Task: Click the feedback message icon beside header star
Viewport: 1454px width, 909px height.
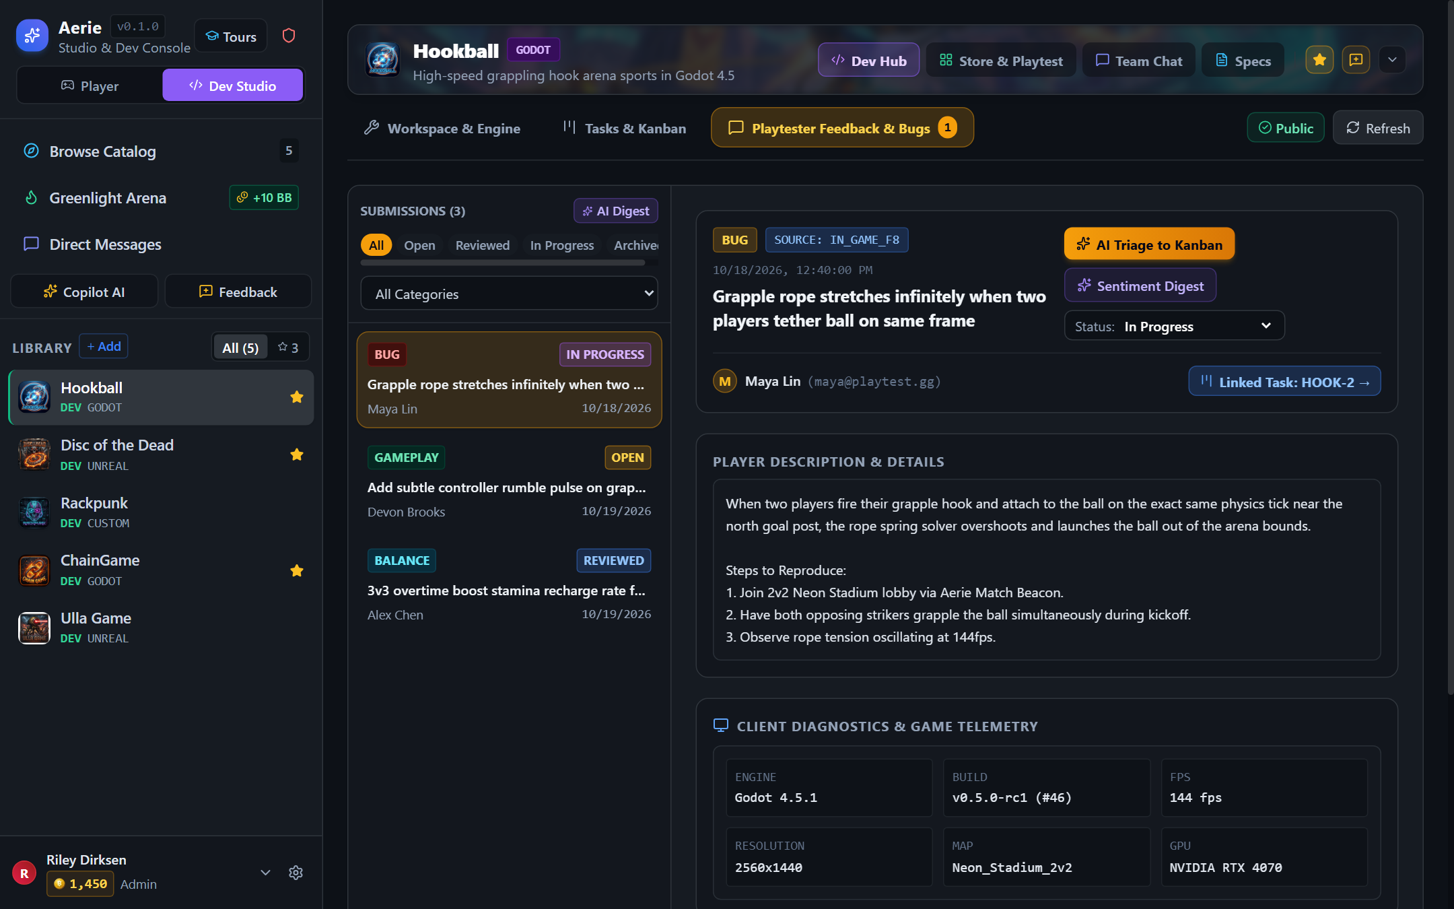Action: point(1356,60)
